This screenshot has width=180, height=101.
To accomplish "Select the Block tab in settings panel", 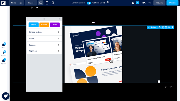I will click(x=55, y=25).
